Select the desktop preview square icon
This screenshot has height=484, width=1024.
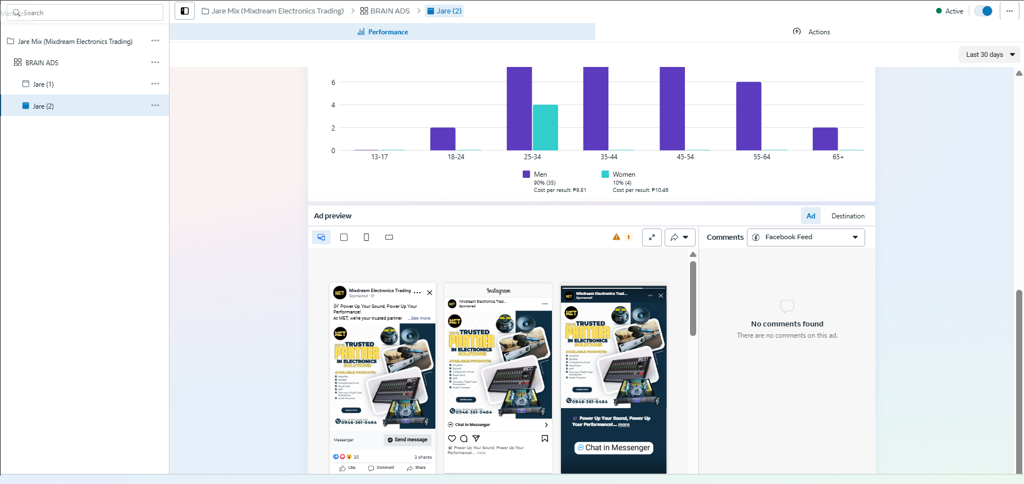click(x=344, y=237)
